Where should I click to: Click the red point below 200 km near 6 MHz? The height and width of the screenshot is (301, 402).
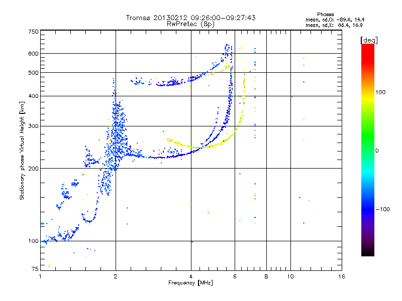click(240, 174)
